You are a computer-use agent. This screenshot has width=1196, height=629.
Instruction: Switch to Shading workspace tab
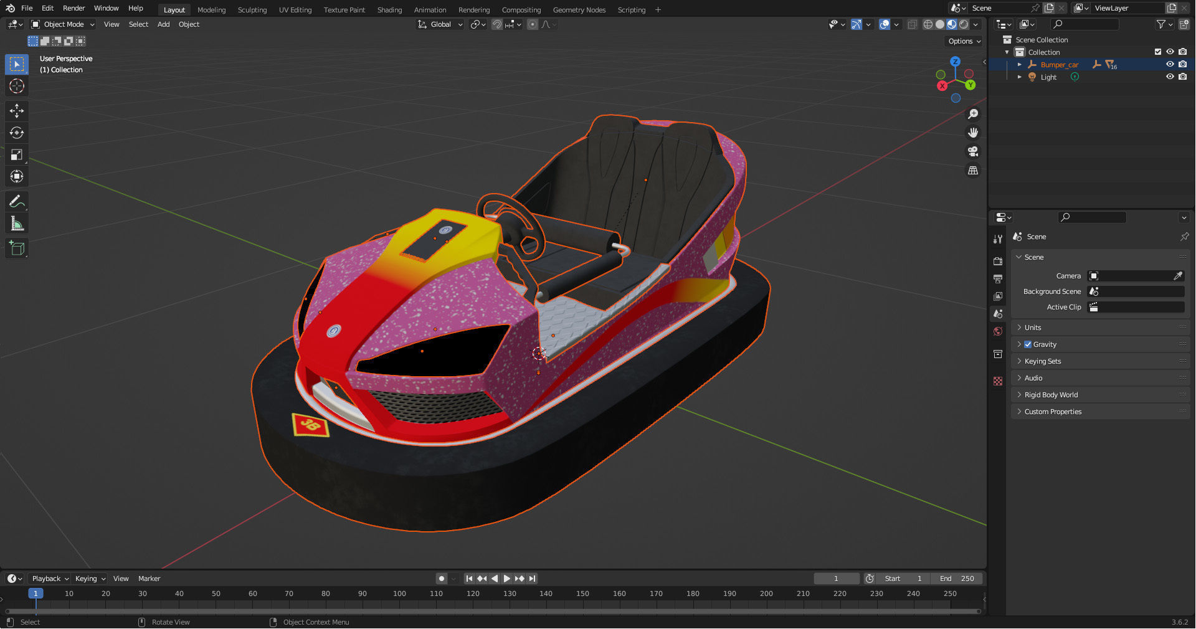click(x=389, y=10)
